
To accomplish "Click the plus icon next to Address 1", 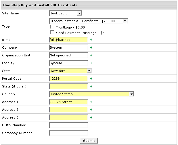I will pos(91,102).
